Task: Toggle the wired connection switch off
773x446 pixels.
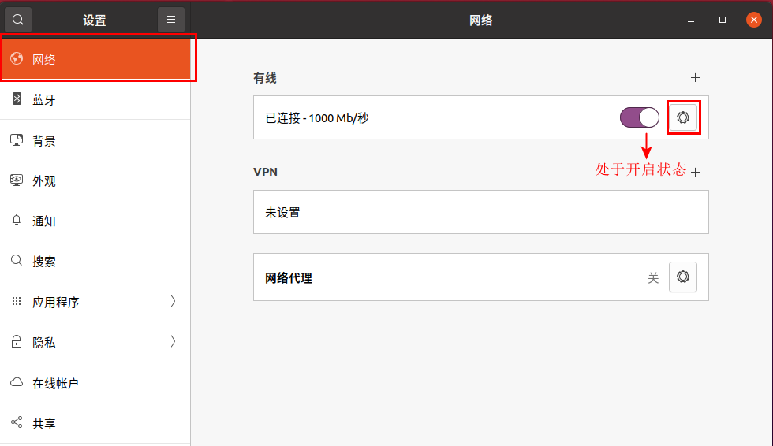Action: tap(640, 117)
